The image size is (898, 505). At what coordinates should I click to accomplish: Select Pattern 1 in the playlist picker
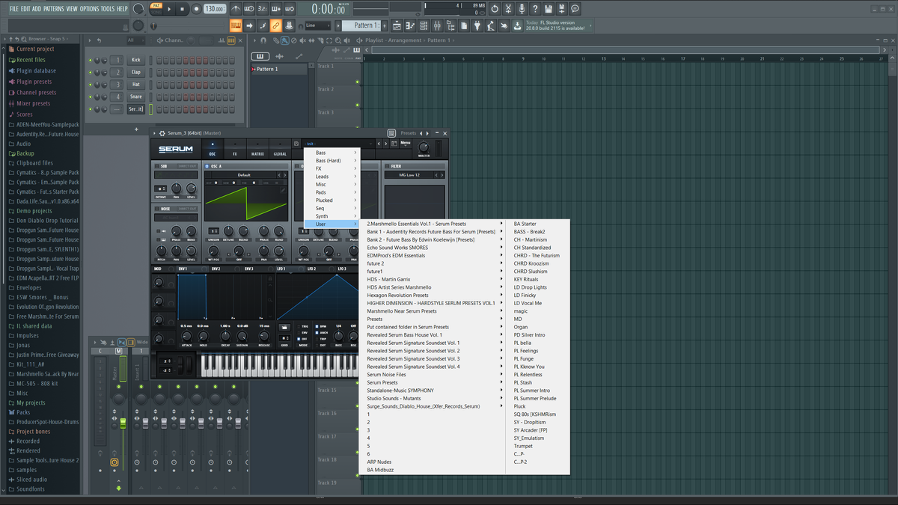coord(278,69)
